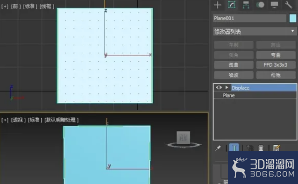Image resolution: width=298 pixels, height=184 pixels.
Task: Apply the 弯曲 modifier
Action: [276, 55]
